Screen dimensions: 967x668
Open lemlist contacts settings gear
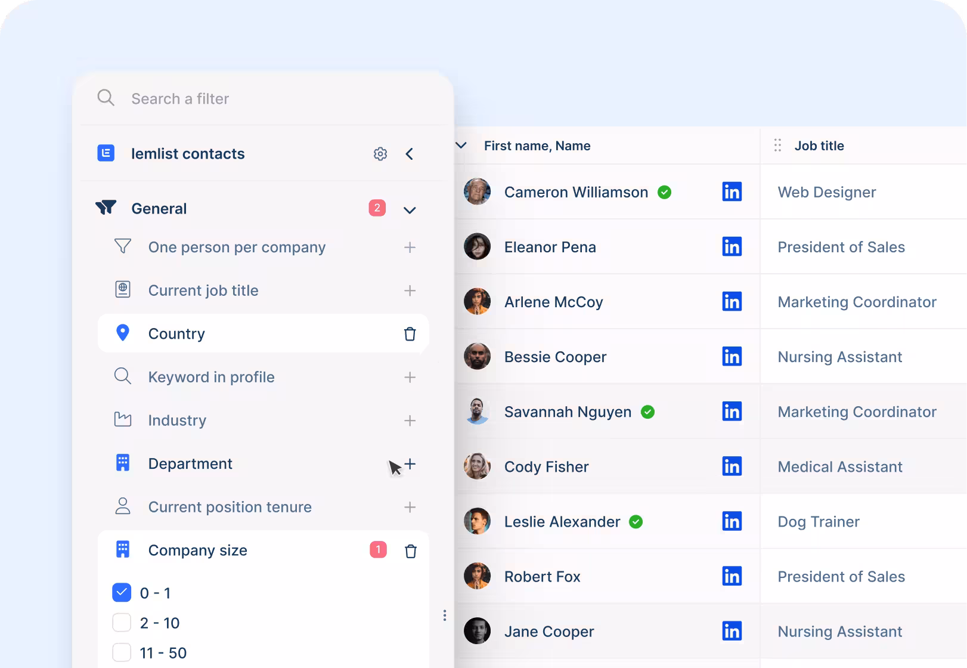(380, 154)
